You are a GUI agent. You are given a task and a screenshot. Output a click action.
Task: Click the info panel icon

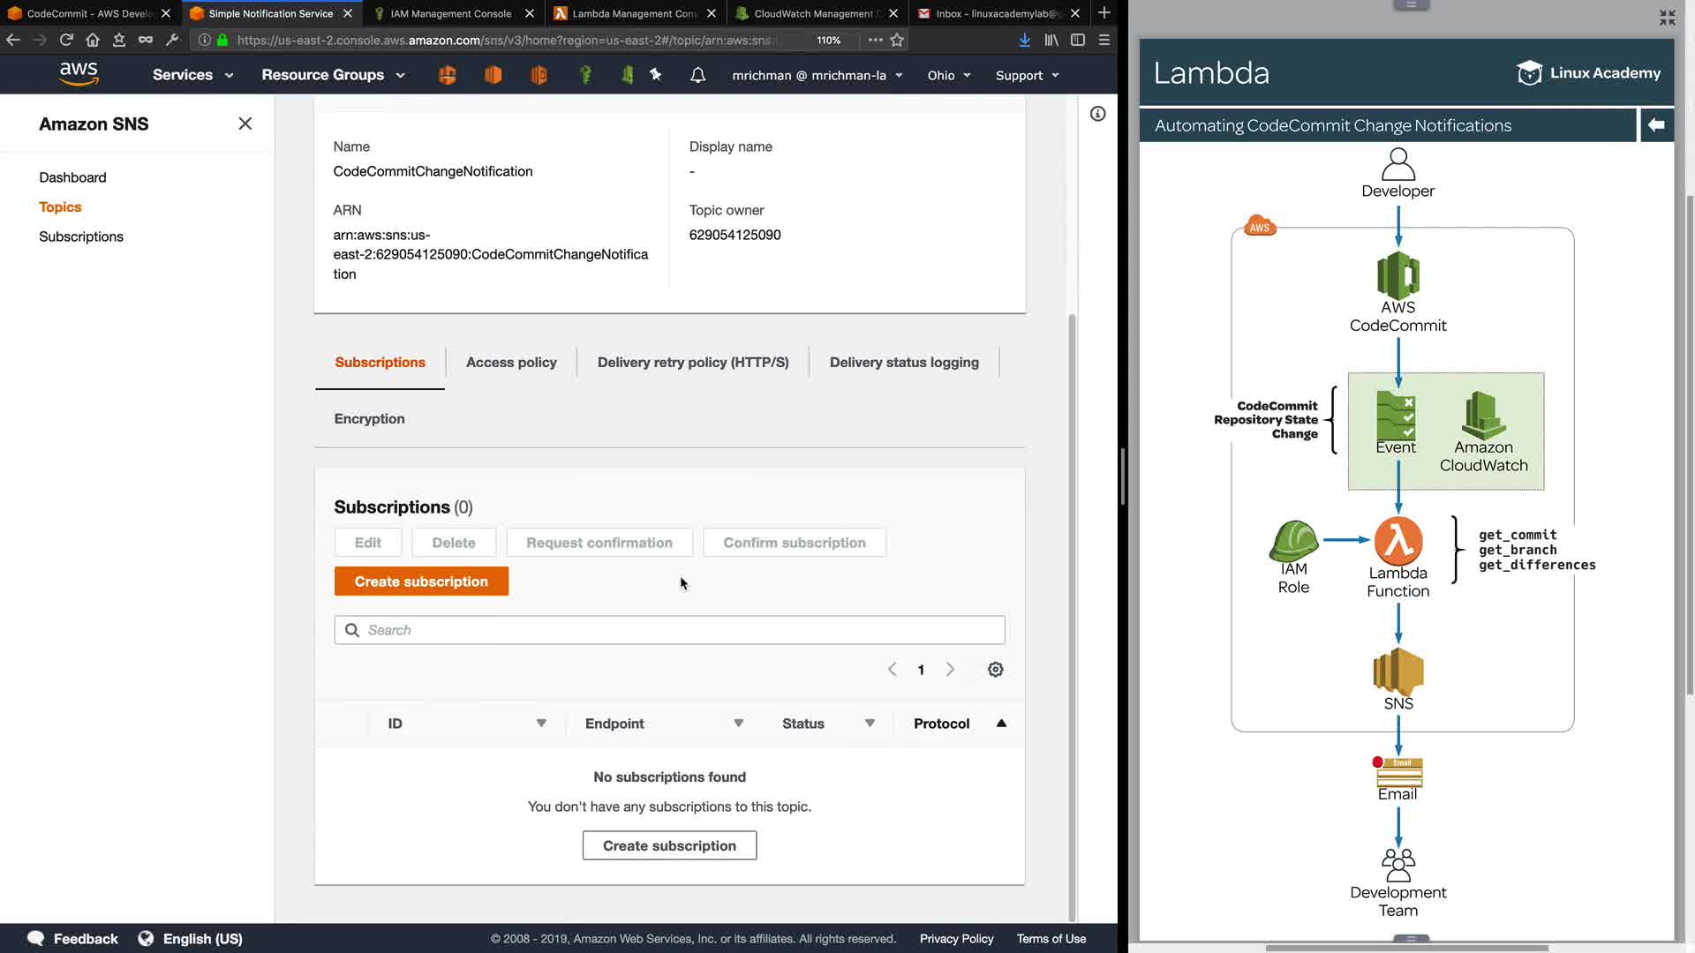[x=1097, y=114]
